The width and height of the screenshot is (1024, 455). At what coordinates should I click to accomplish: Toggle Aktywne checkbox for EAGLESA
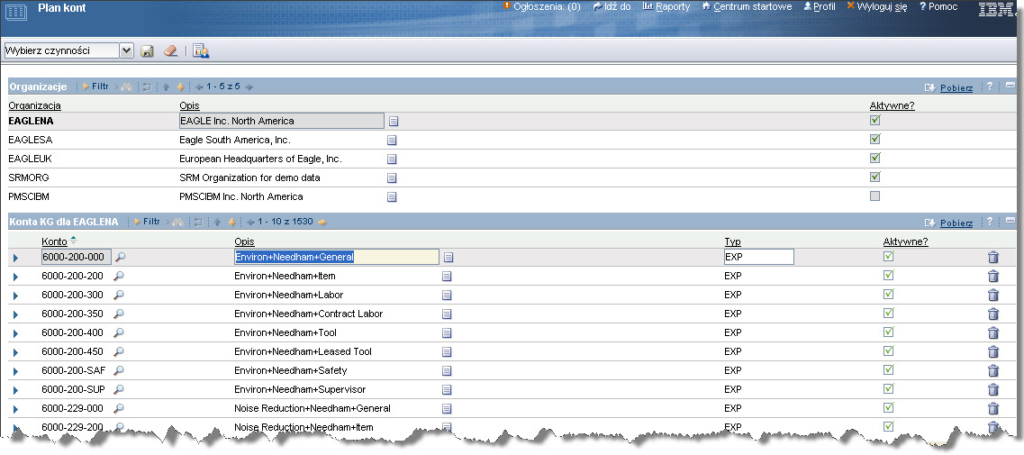875,139
